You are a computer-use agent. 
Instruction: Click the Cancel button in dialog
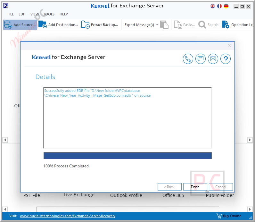pyautogui.click(x=221, y=187)
